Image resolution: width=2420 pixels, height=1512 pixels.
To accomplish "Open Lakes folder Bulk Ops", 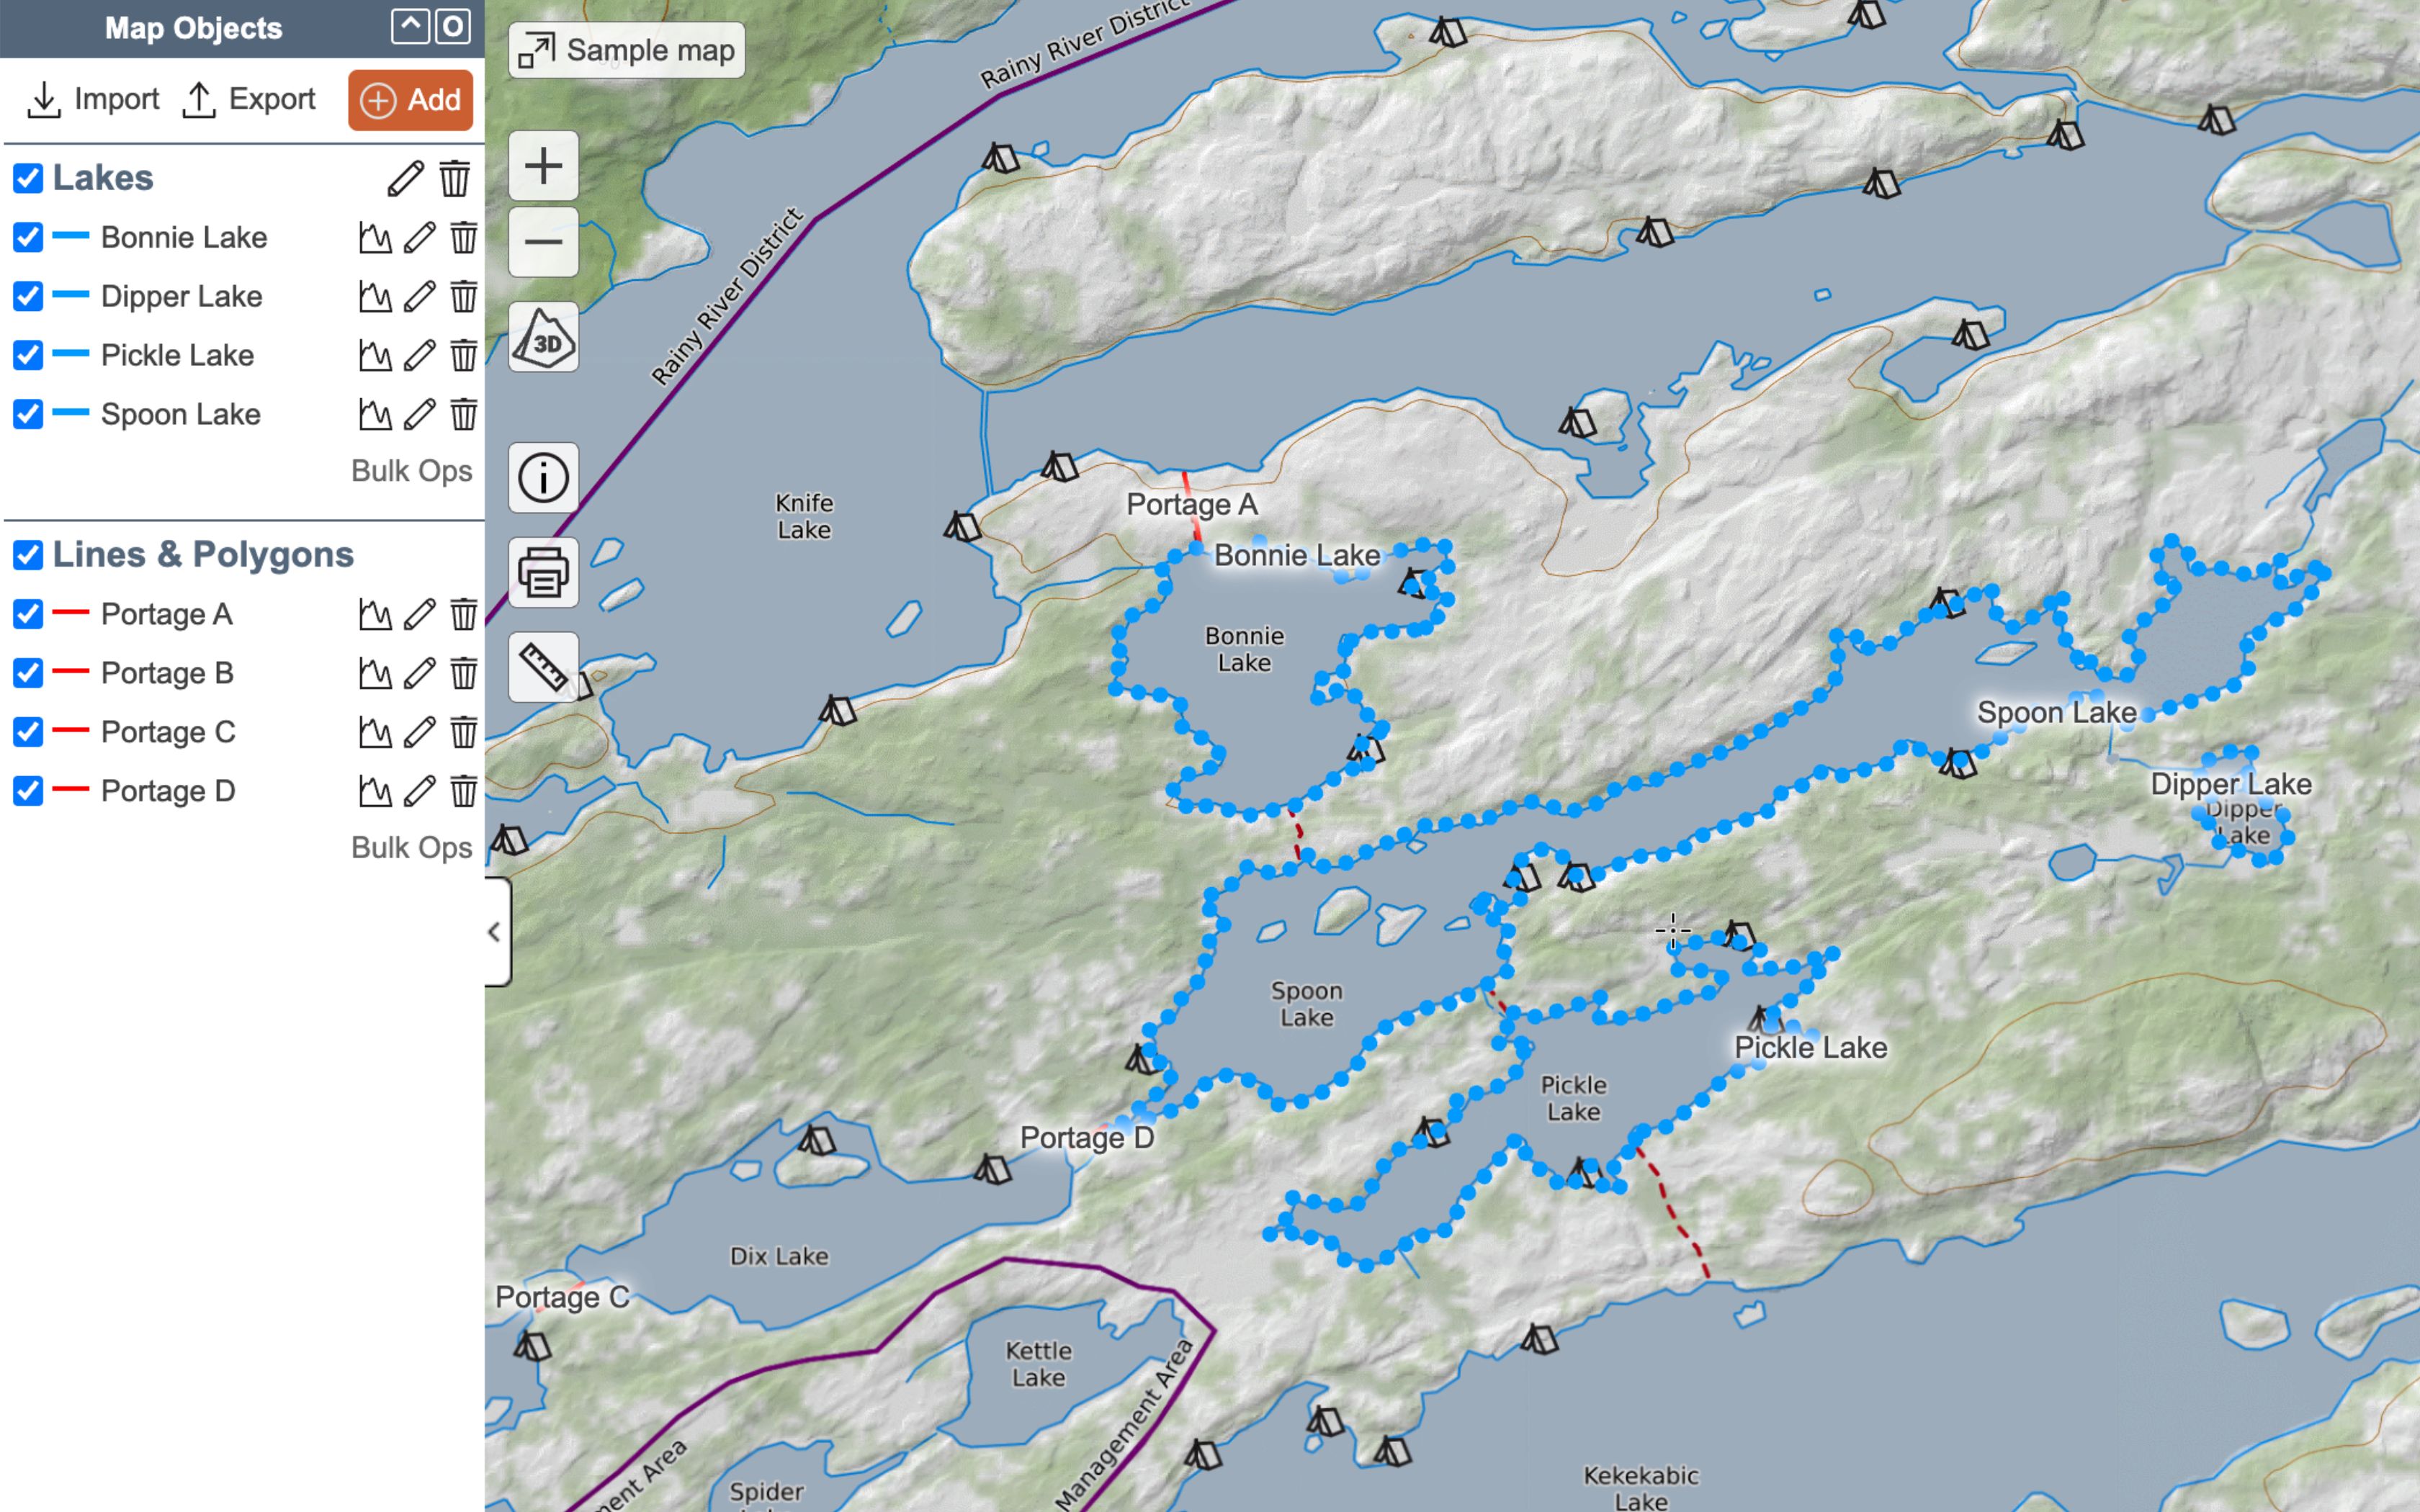I will point(411,471).
